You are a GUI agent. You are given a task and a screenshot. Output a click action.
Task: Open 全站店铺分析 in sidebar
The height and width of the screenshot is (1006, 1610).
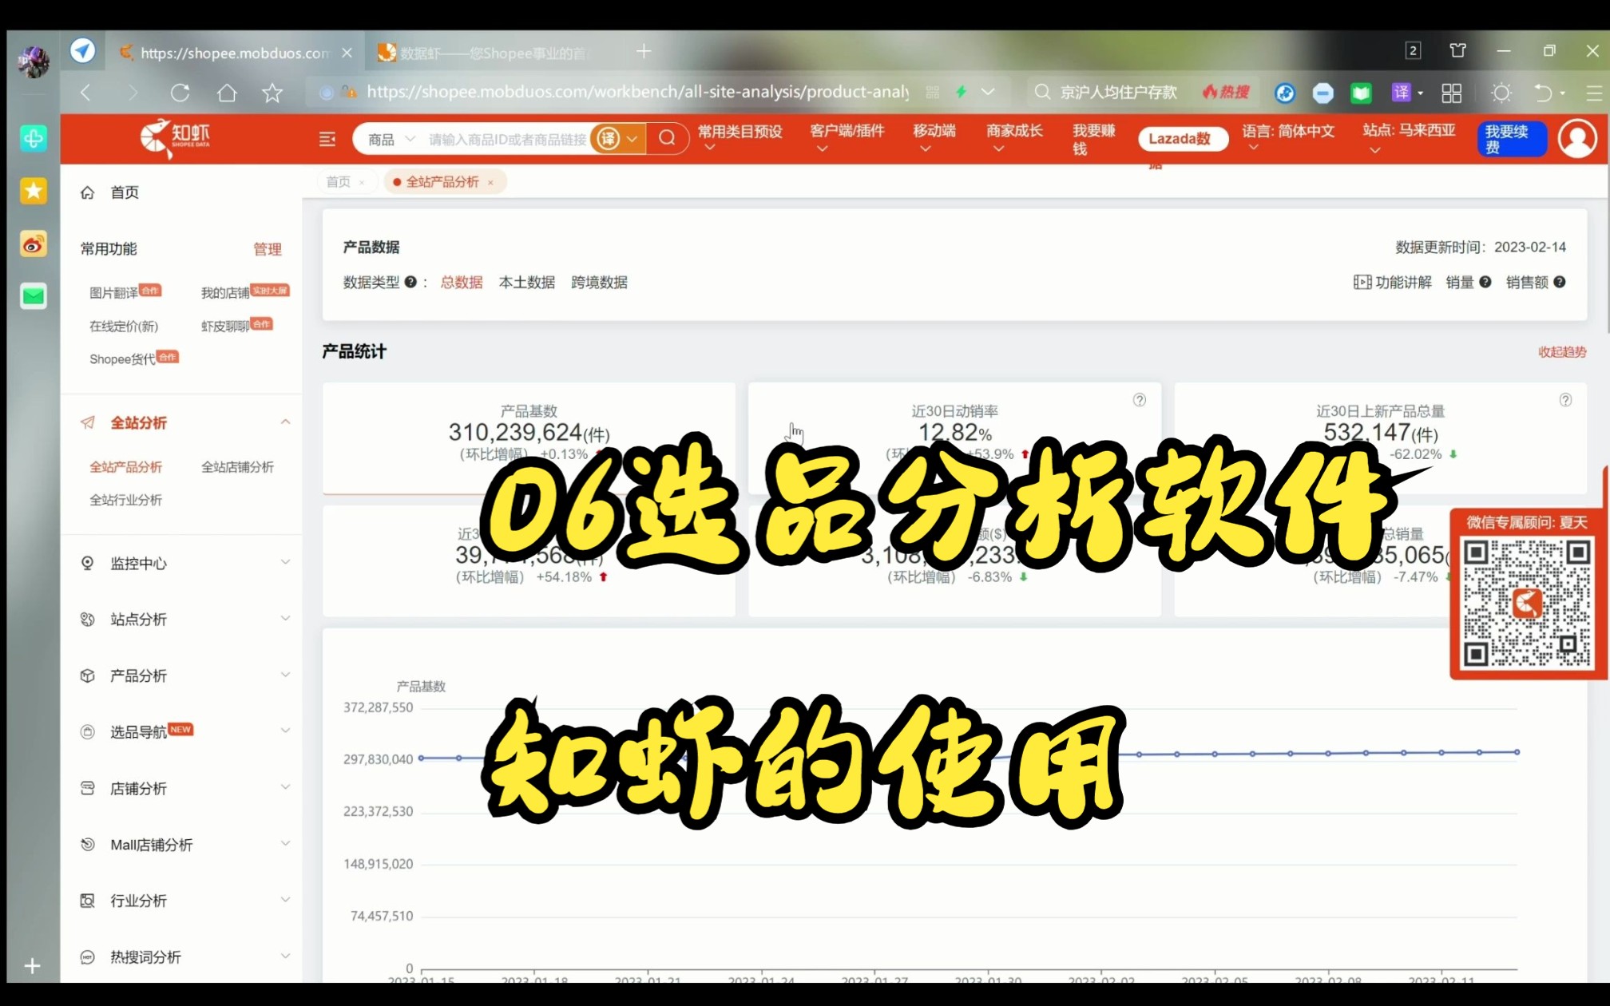point(237,467)
